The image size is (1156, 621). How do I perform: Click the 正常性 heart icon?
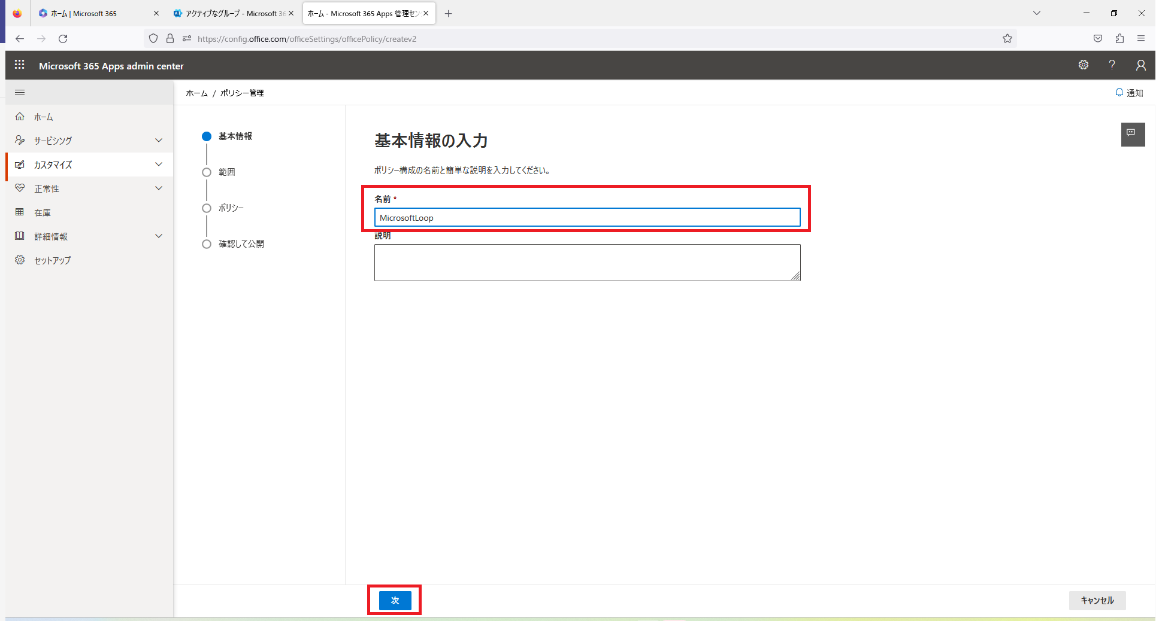(x=20, y=188)
